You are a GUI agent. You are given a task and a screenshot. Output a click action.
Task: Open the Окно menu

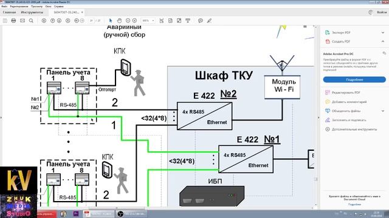tap(49, 7)
